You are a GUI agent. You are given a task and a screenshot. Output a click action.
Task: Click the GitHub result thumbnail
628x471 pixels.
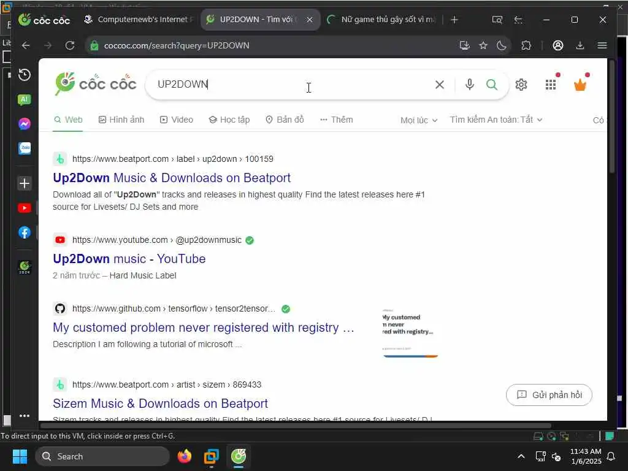pyautogui.click(x=410, y=332)
